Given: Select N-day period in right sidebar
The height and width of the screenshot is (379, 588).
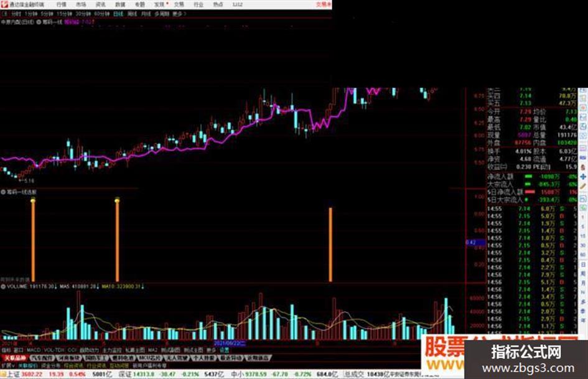Looking at the screenshot, I should pyautogui.click(x=583, y=292).
